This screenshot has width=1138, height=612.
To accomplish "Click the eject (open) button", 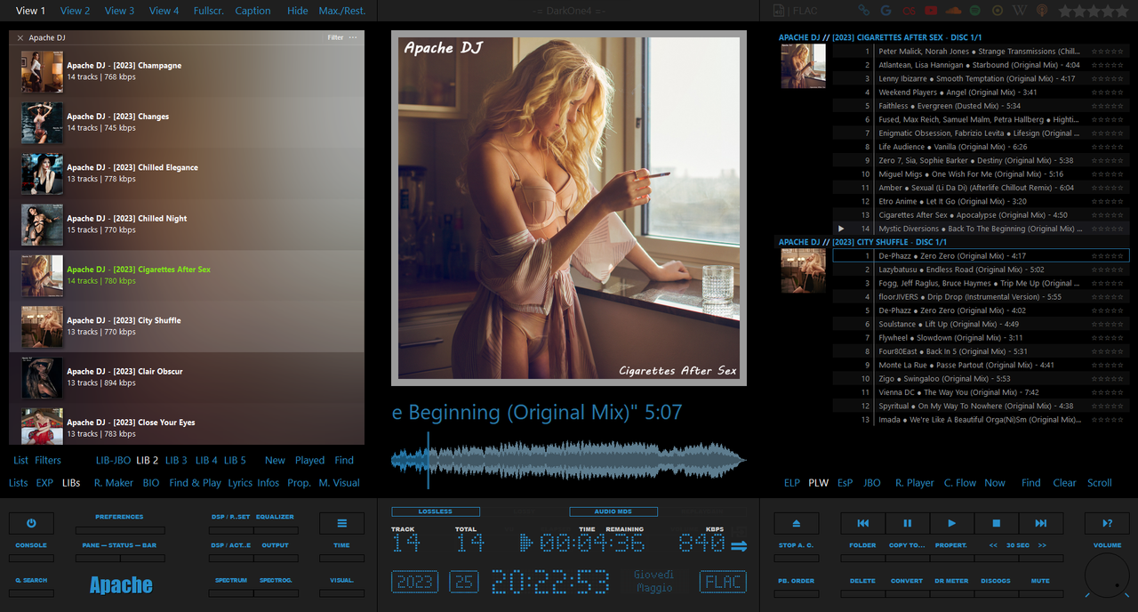I will click(796, 523).
